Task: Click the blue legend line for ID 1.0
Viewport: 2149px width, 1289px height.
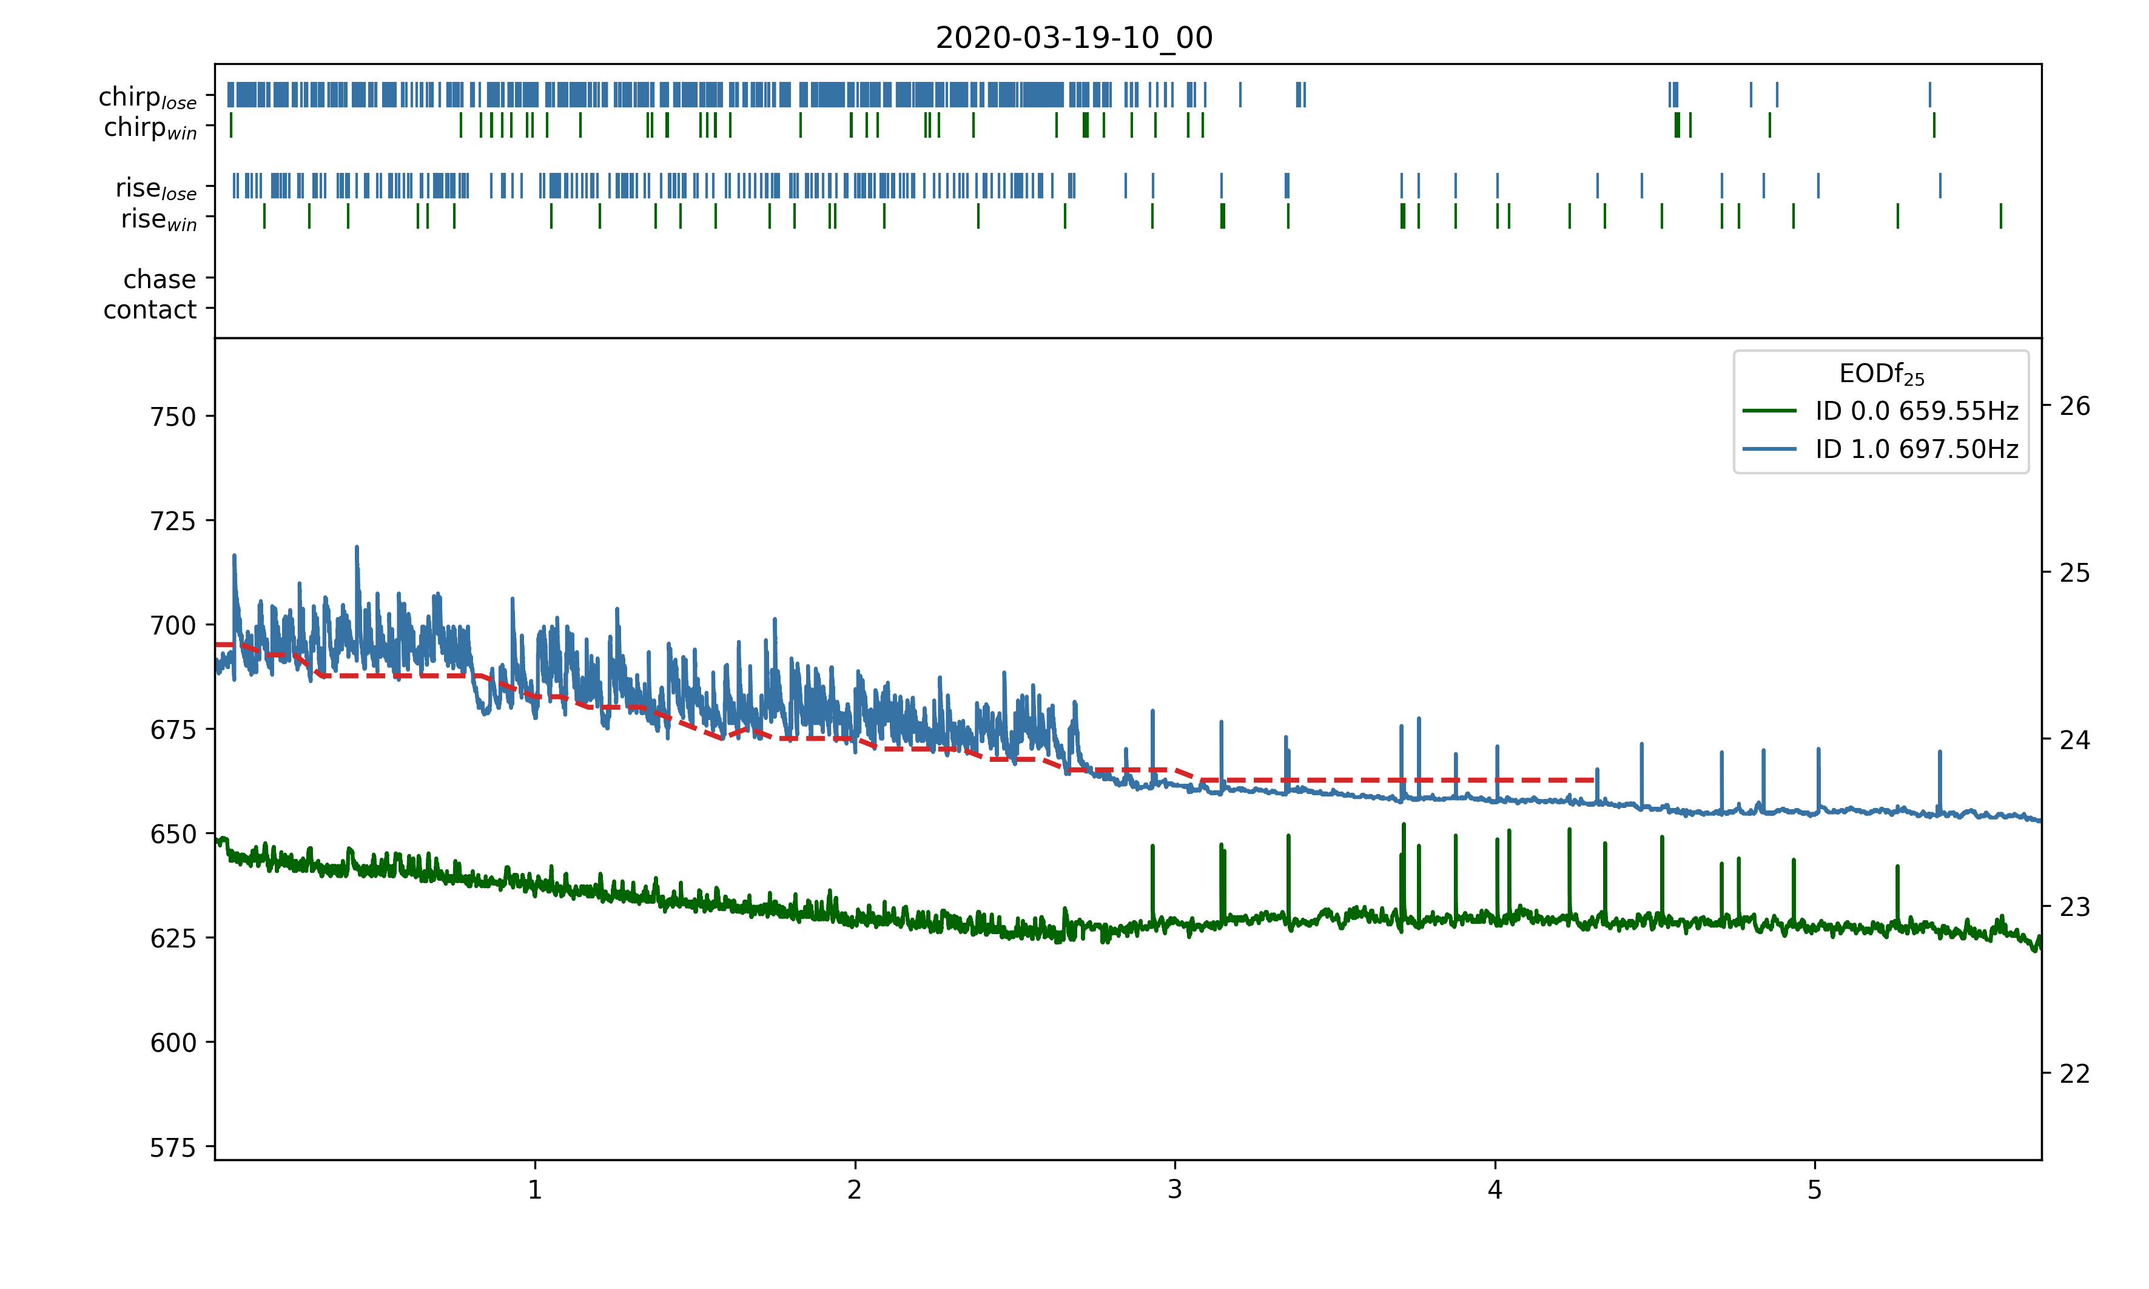Action: (1769, 449)
